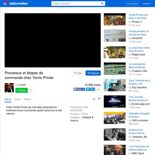Switch to the Share tab
Viewport: 155px width, 155px height.
(x=17, y=99)
